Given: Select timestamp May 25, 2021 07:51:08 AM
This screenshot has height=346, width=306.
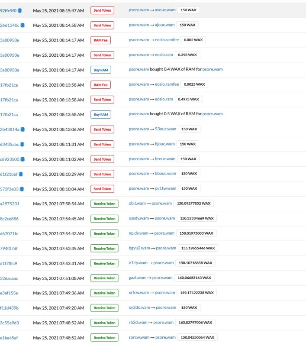Looking at the screenshot, I should point(58,278).
